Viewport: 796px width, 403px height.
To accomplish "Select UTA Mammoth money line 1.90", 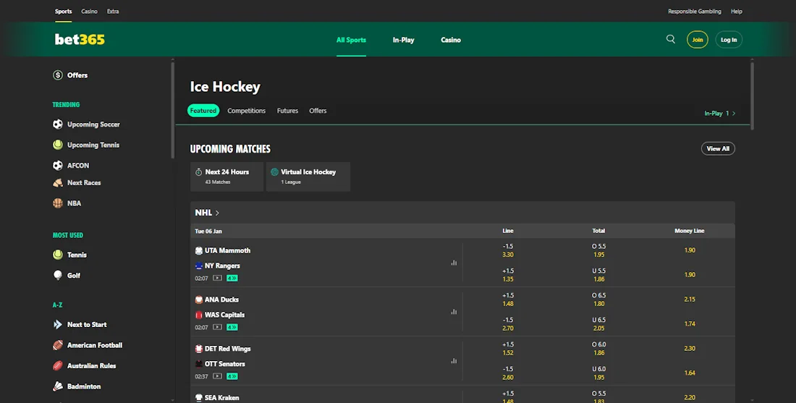I will 690,250.
